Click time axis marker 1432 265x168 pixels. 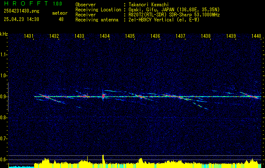coord(54,36)
